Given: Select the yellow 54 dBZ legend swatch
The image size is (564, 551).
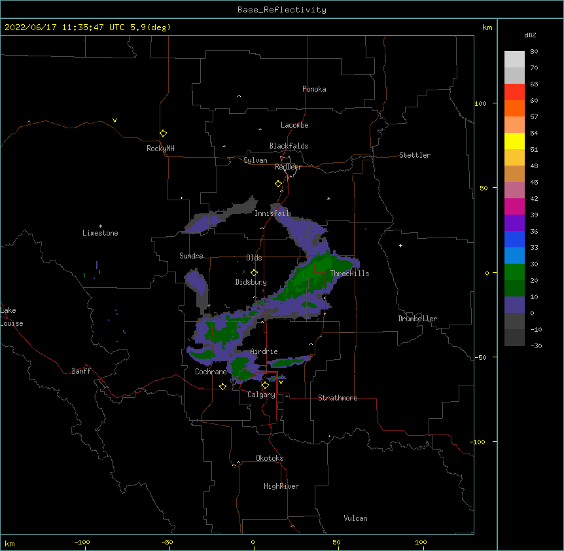Looking at the screenshot, I should click(514, 141).
